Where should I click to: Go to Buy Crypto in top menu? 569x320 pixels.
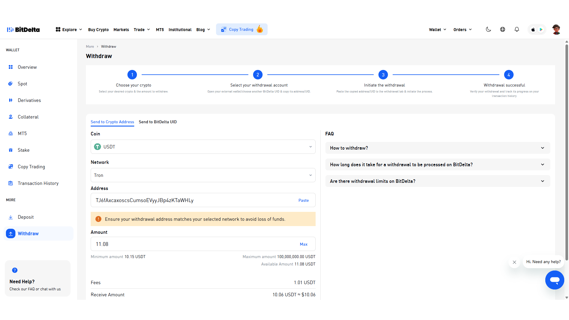[x=98, y=30]
